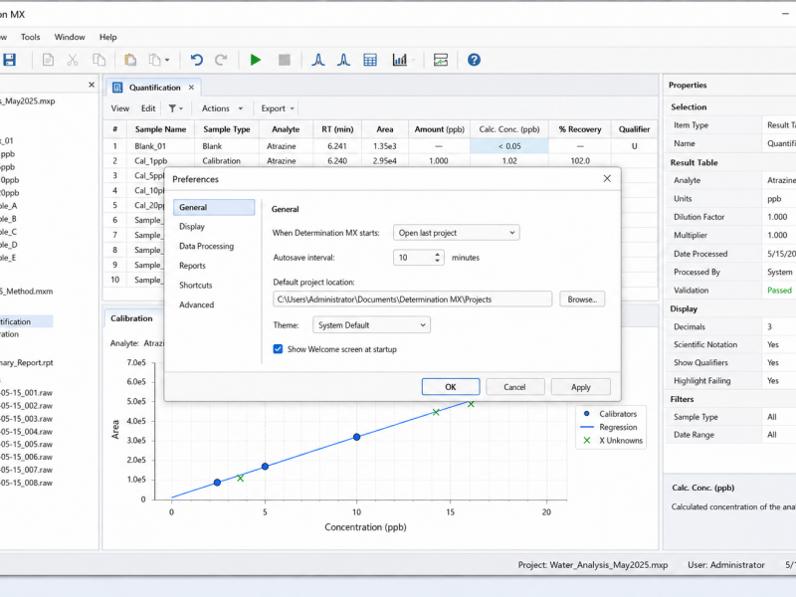Click the Decimals value 3 in Properties
The image size is (796, 597).
(769, 327)
